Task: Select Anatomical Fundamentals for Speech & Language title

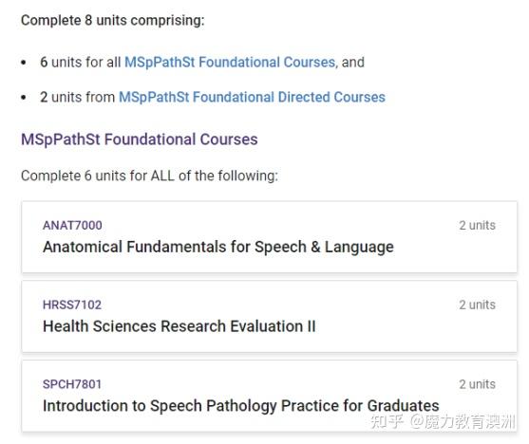Action: pyautogui.click(x=218, y=247)
